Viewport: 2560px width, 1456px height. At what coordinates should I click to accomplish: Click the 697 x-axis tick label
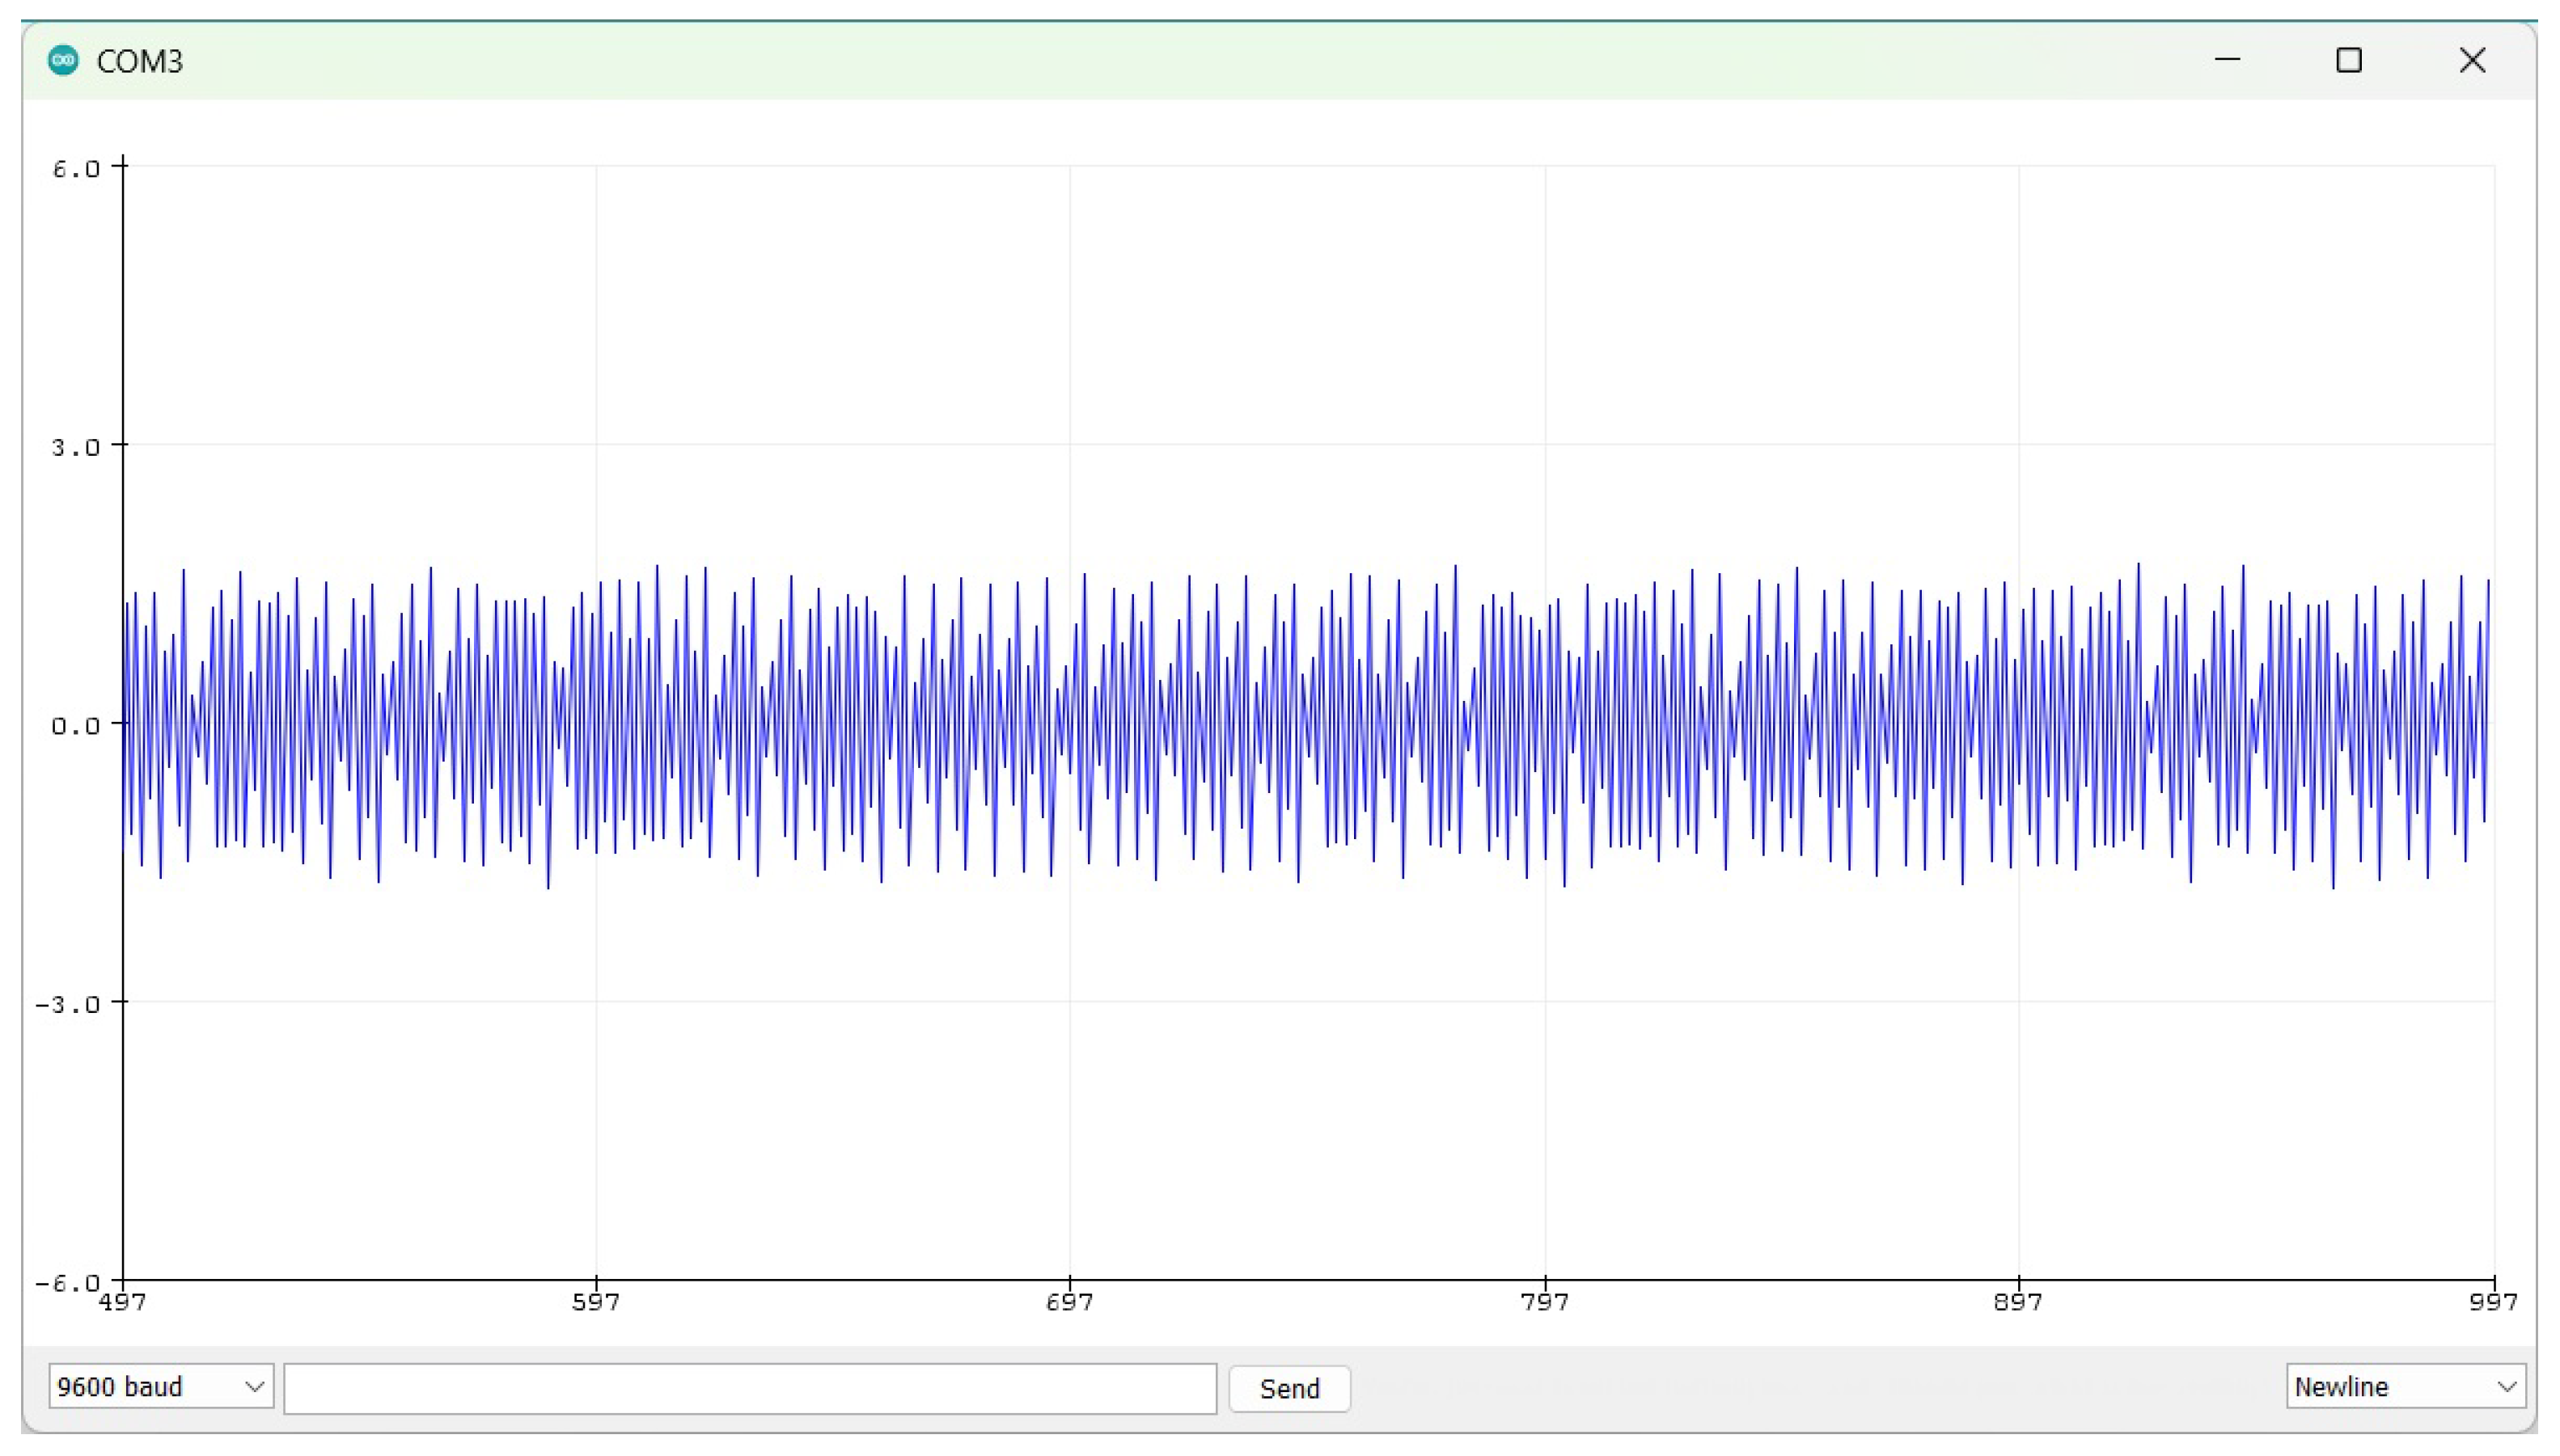pyautogui.click(x=1069, y=1302)
